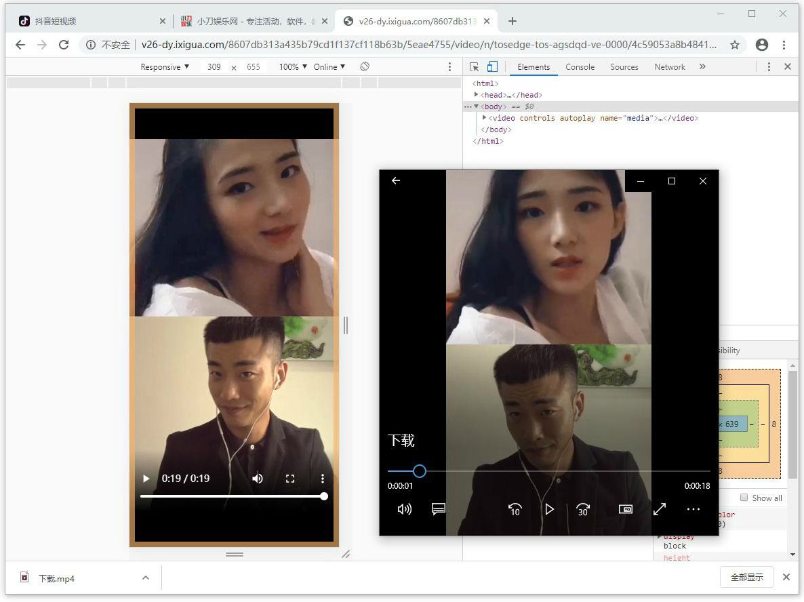
Task: Click the media player seek slider handle
Action: click(x=420, y=471)
